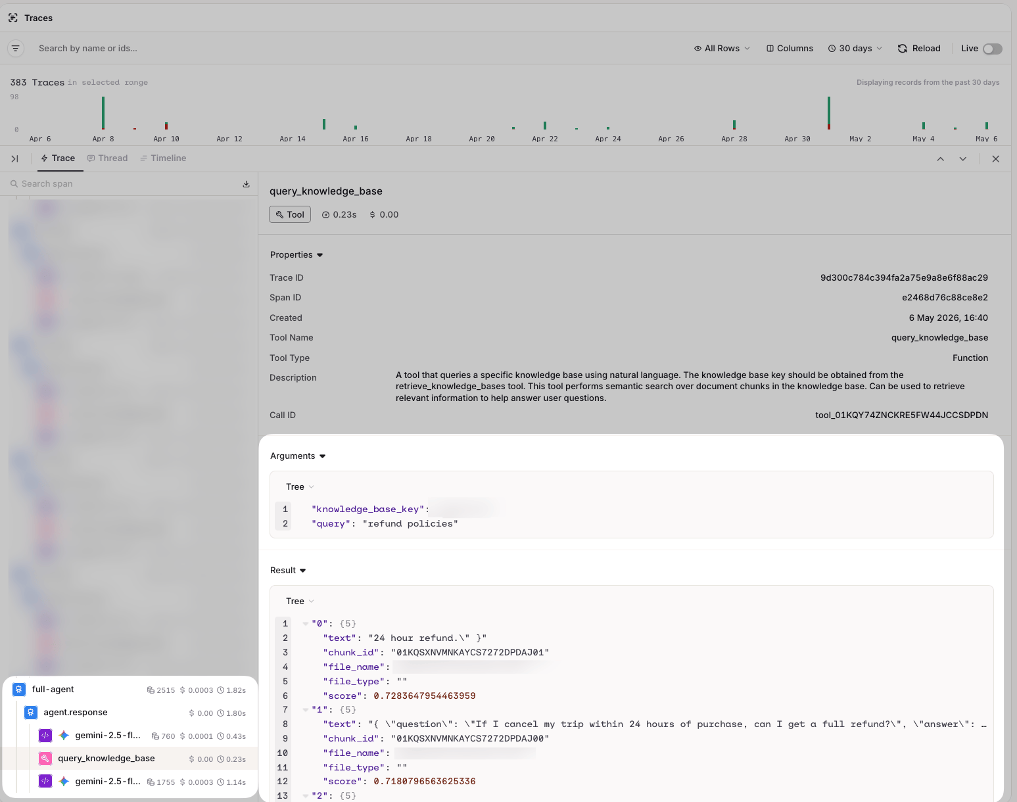
Task: Click the query_knowledge_base pink tool icon
Action: [x=45, y=759]
